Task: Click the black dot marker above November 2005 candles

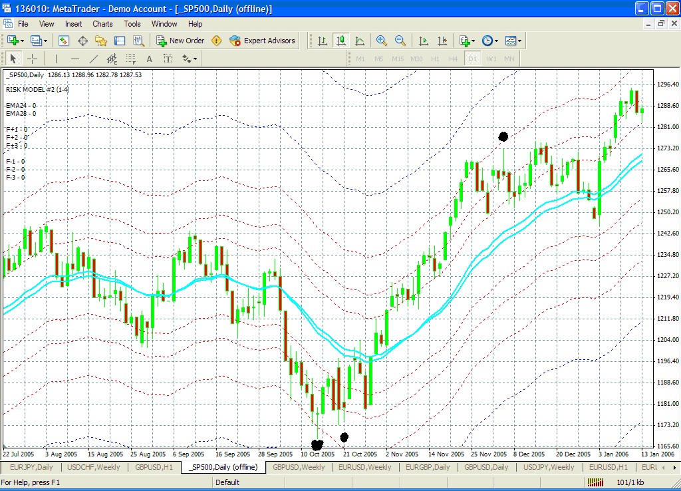Action: pyautogui.click(x=503, y=136)
